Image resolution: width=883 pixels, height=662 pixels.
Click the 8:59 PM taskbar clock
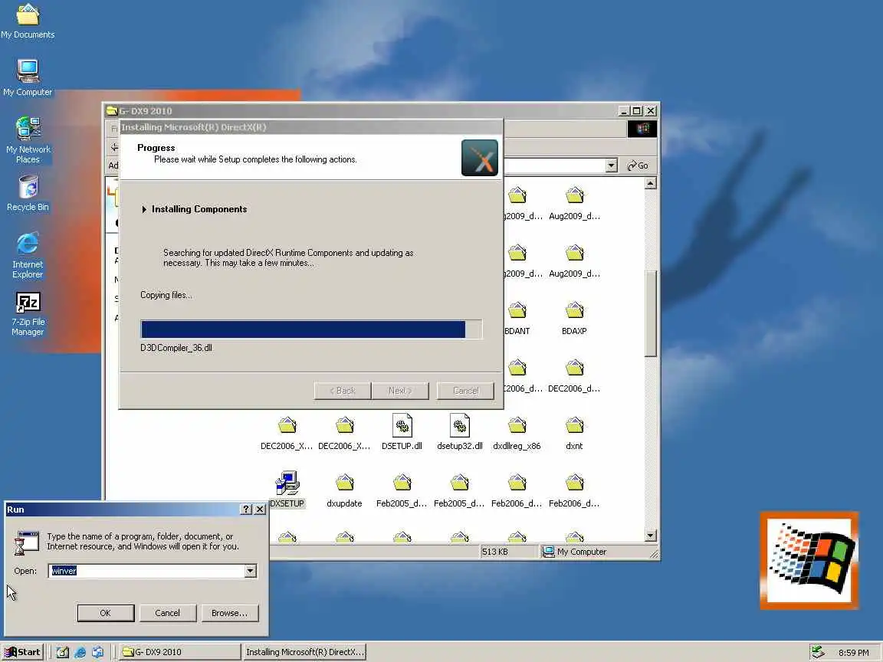853,653
